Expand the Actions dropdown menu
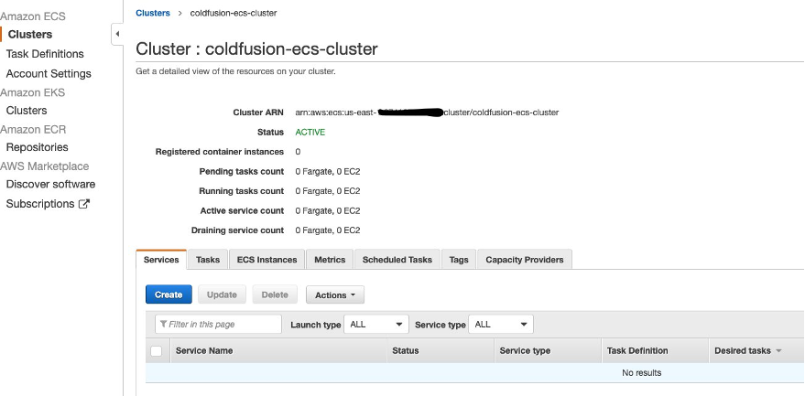Screen dimensions: 805x396 click(x=334, y=294)
